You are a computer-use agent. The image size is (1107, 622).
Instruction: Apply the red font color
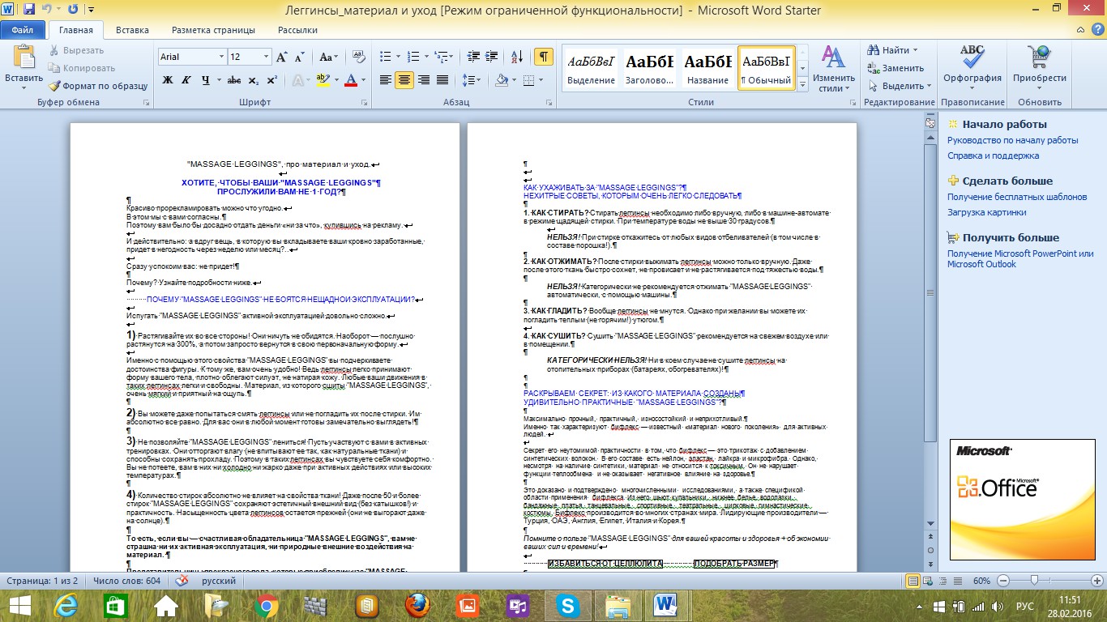click(350, 80)
